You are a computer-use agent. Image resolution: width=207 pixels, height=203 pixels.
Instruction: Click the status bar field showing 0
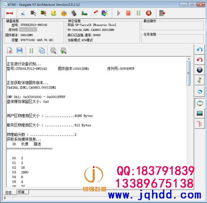[x=7, y=198]
